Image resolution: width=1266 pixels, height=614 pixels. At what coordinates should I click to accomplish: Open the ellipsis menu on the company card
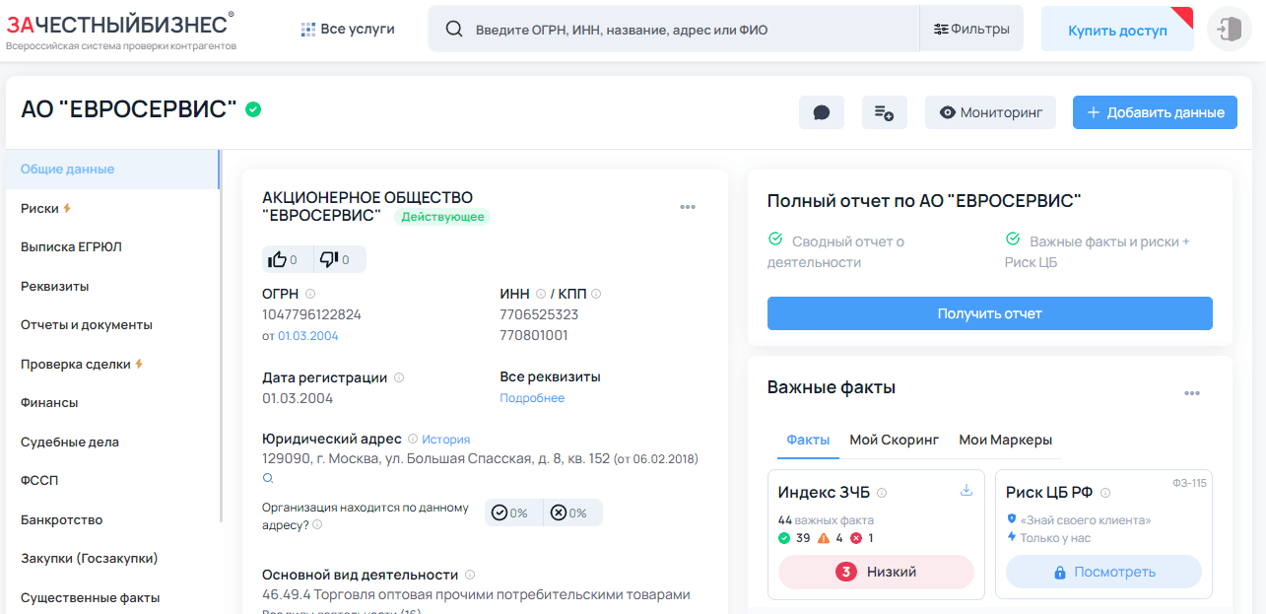[688, 206]
